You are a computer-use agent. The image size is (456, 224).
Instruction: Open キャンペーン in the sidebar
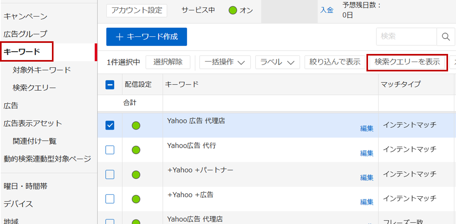pos(25,16)
